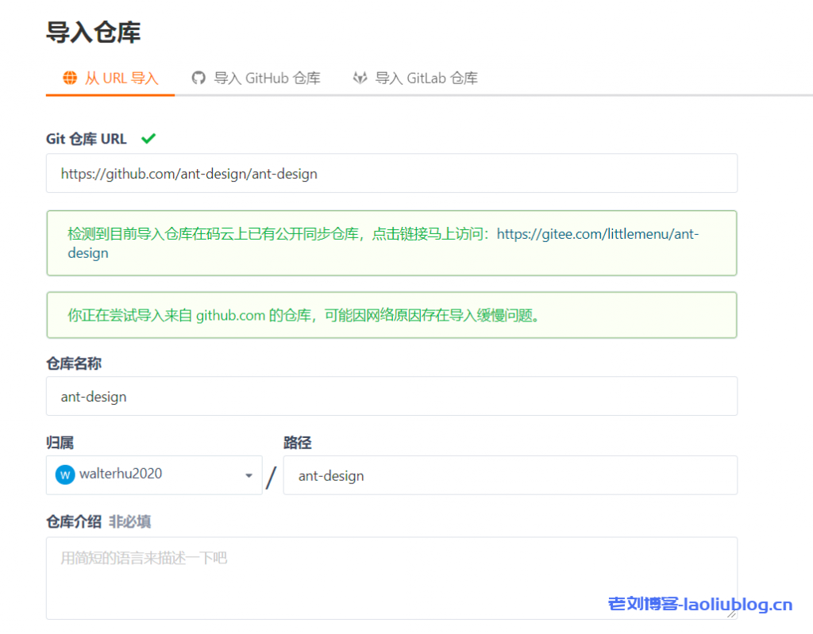
Task: Focus the Git 仓库 URL input field
Action: click(391, 174)
